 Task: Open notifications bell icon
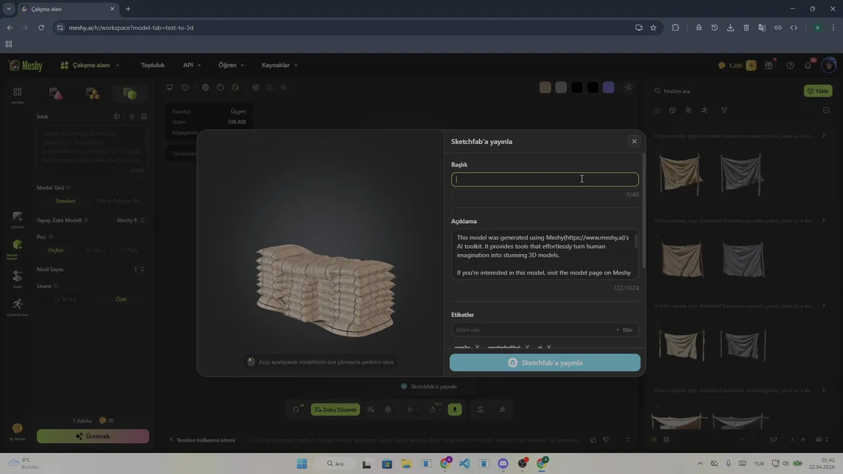click(808, 65)
